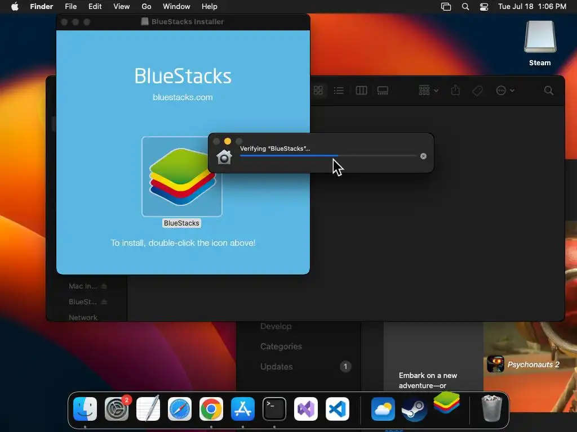Open System Settings from the Dock

(117, 409)
